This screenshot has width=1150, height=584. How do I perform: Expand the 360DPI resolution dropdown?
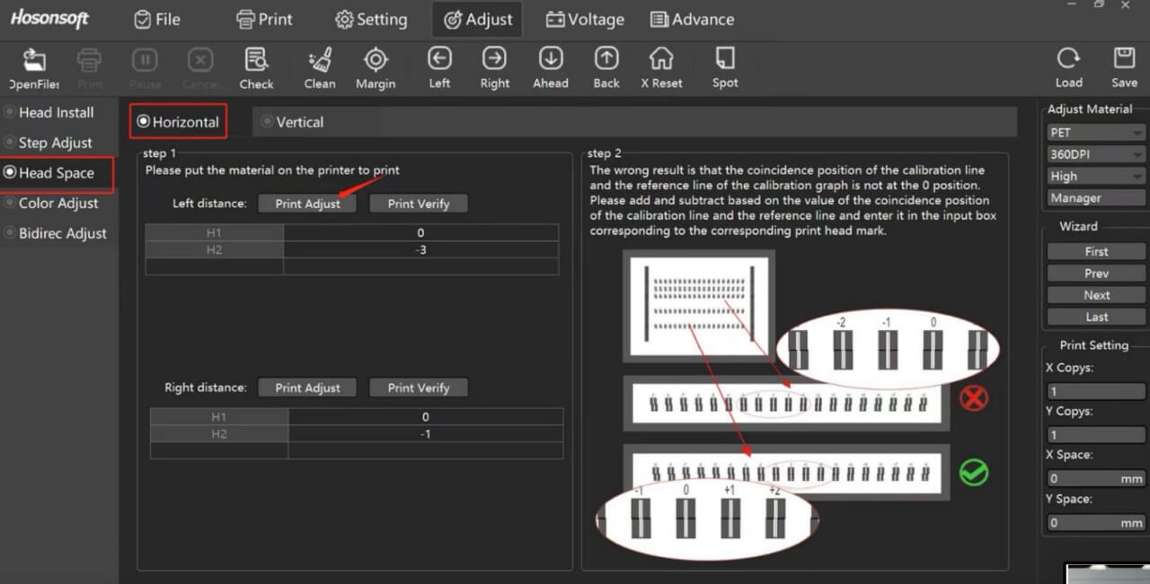click(x=1095, y=154)
